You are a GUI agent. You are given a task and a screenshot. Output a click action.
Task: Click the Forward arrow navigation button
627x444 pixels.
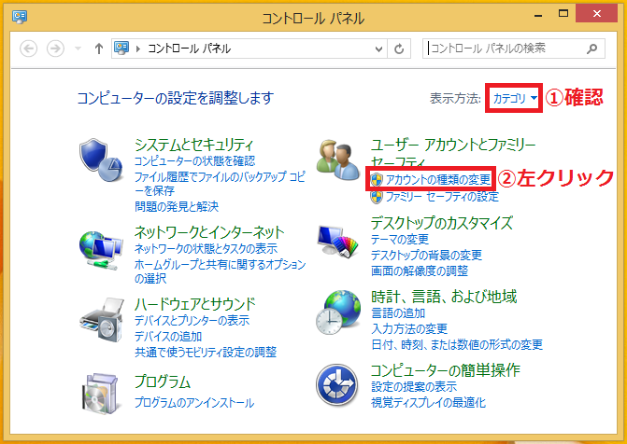(55, 49)
